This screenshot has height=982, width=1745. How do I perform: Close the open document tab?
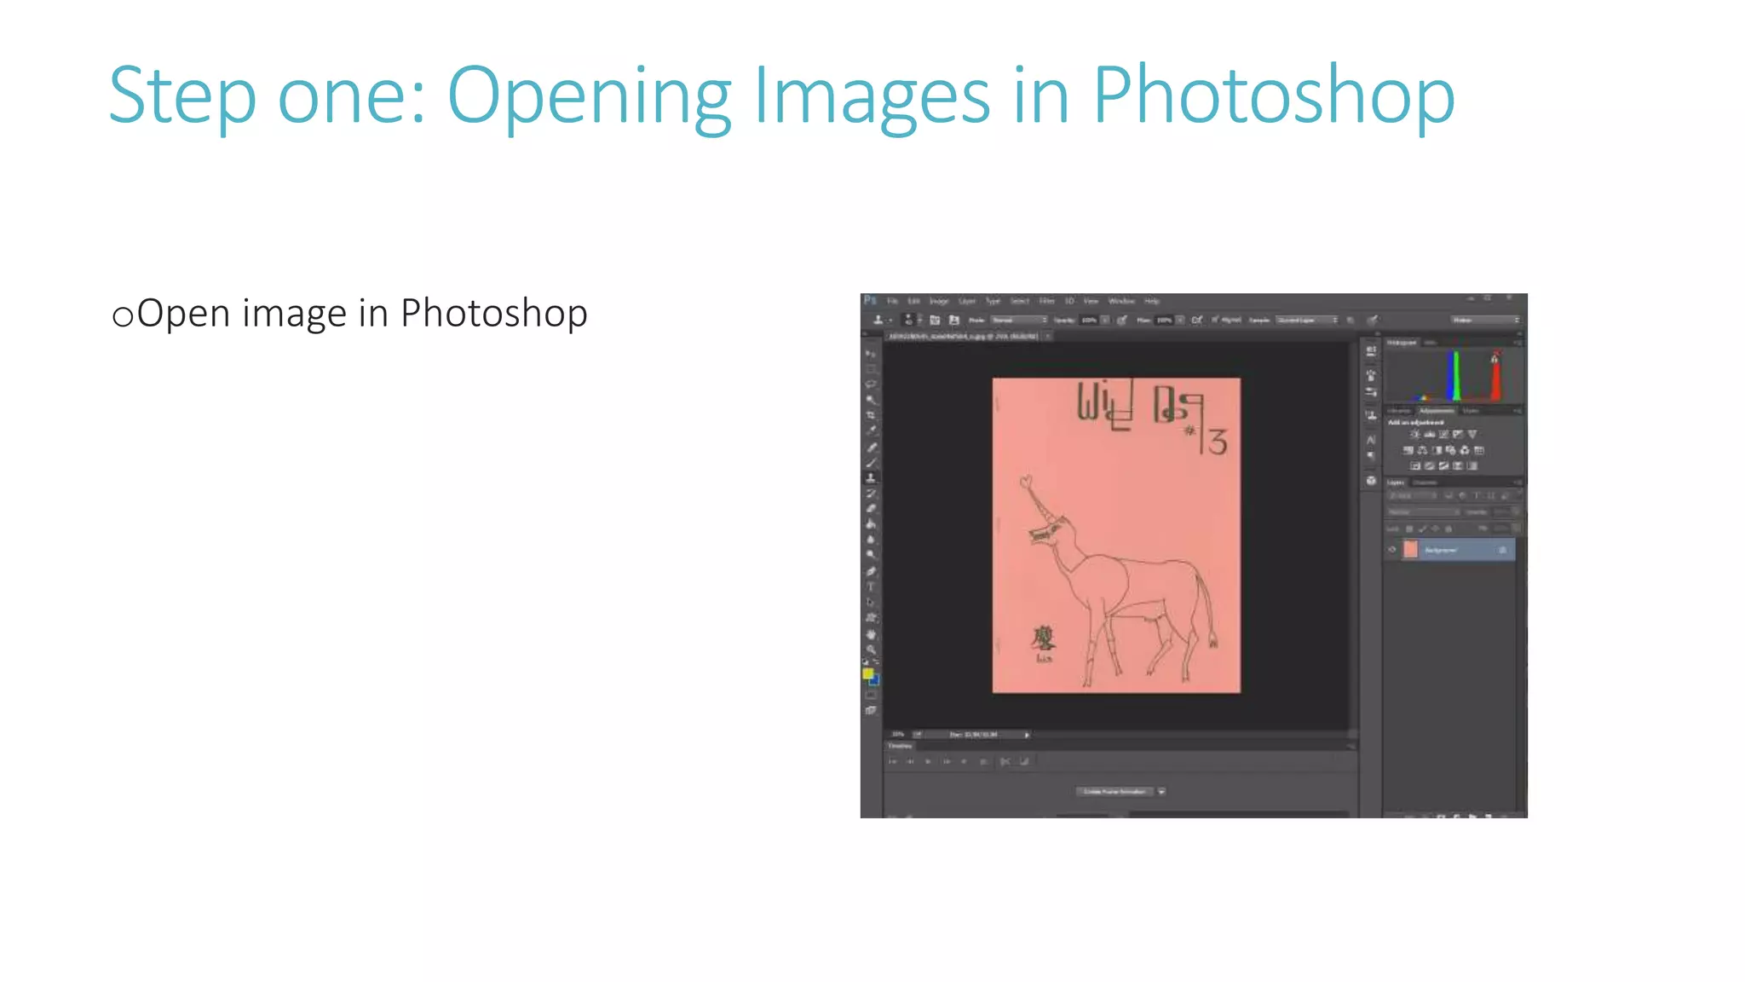coord(1048,336)
